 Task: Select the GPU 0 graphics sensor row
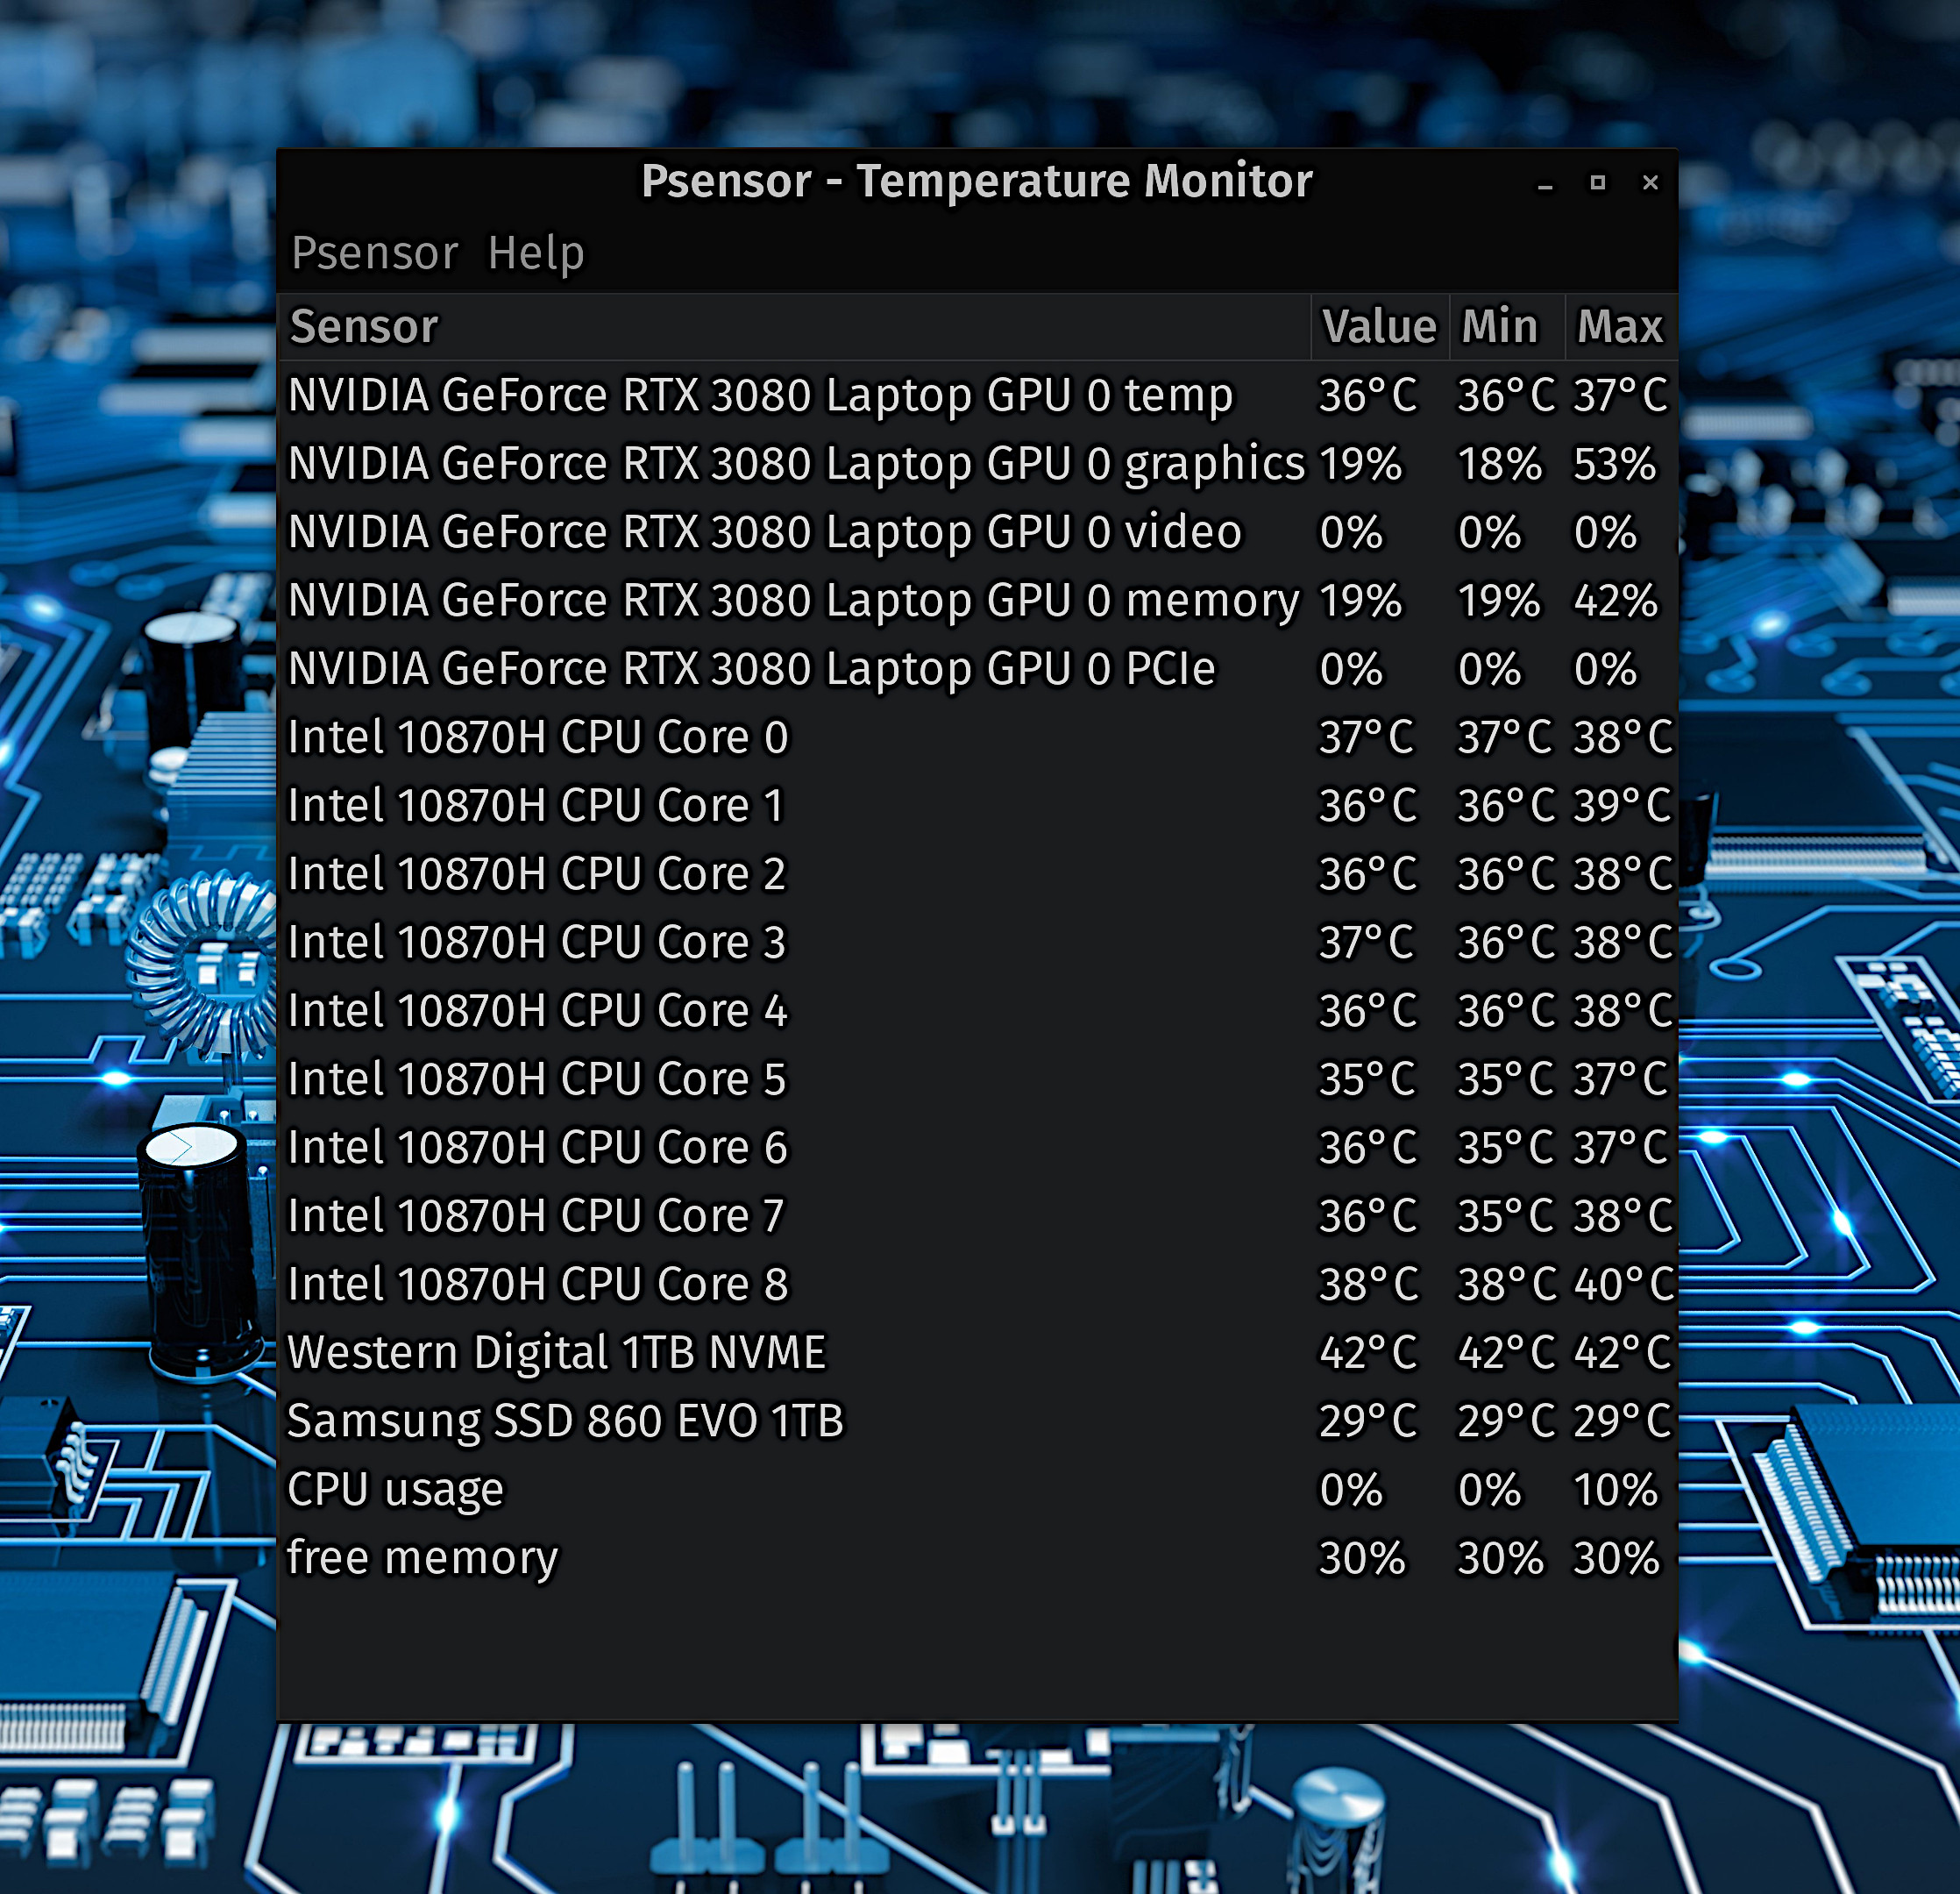click(977, 464)
